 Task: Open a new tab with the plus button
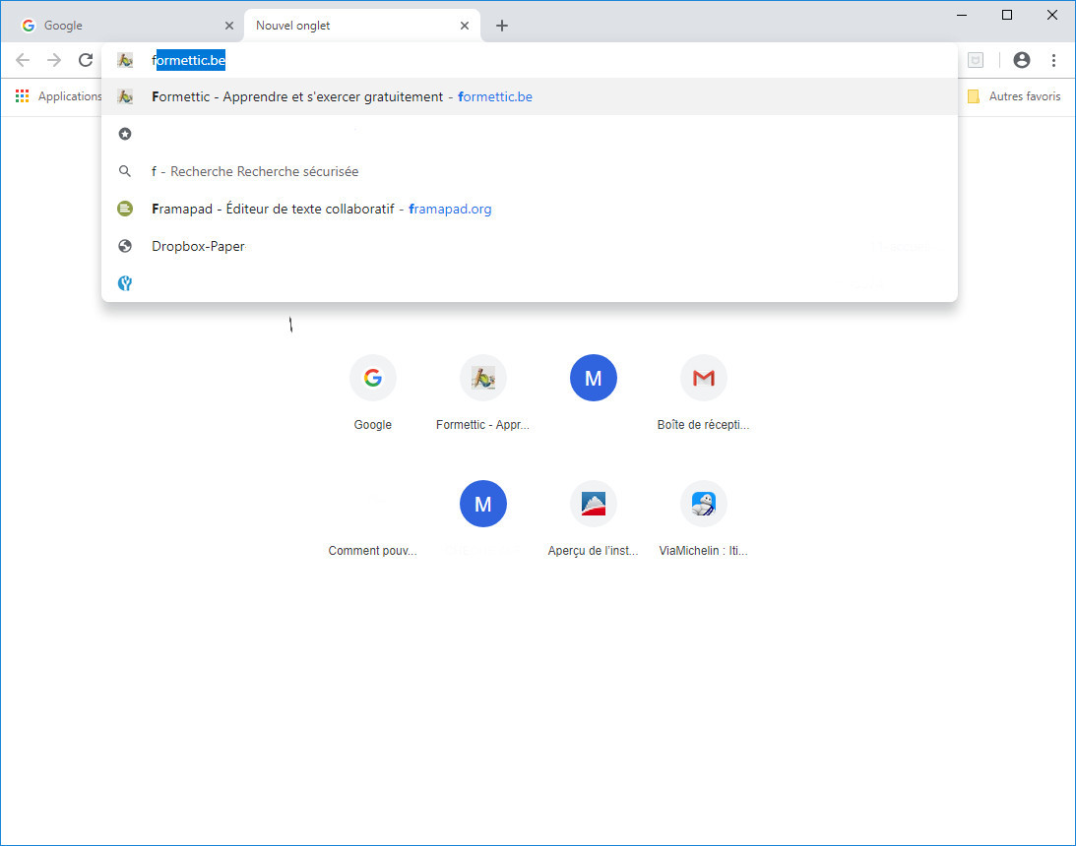(502, 26)
